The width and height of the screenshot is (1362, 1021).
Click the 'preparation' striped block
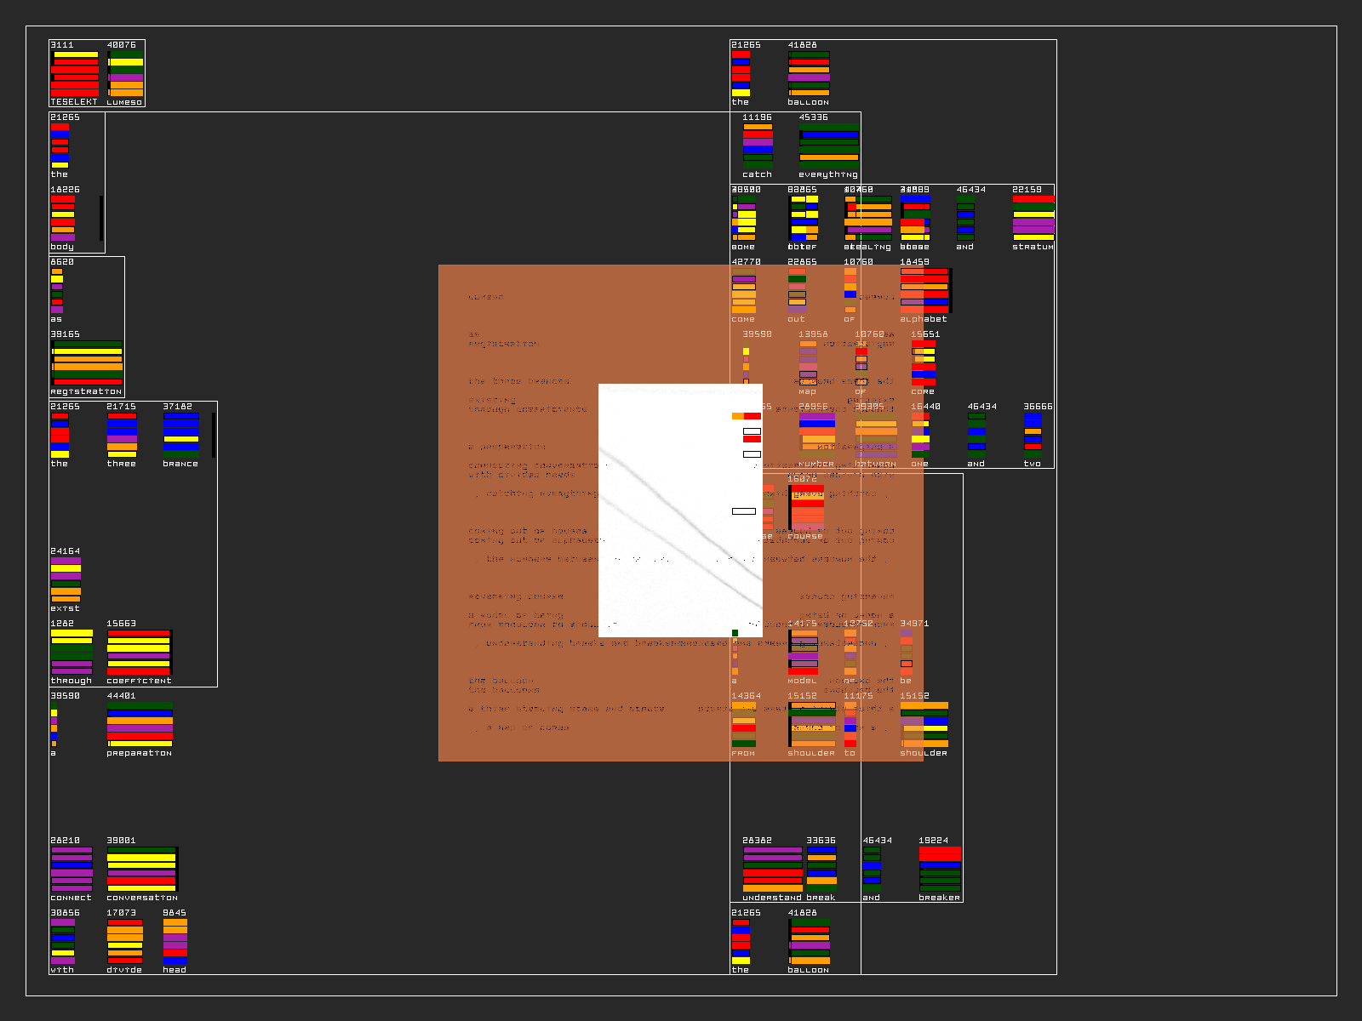(x=140, y=725)
